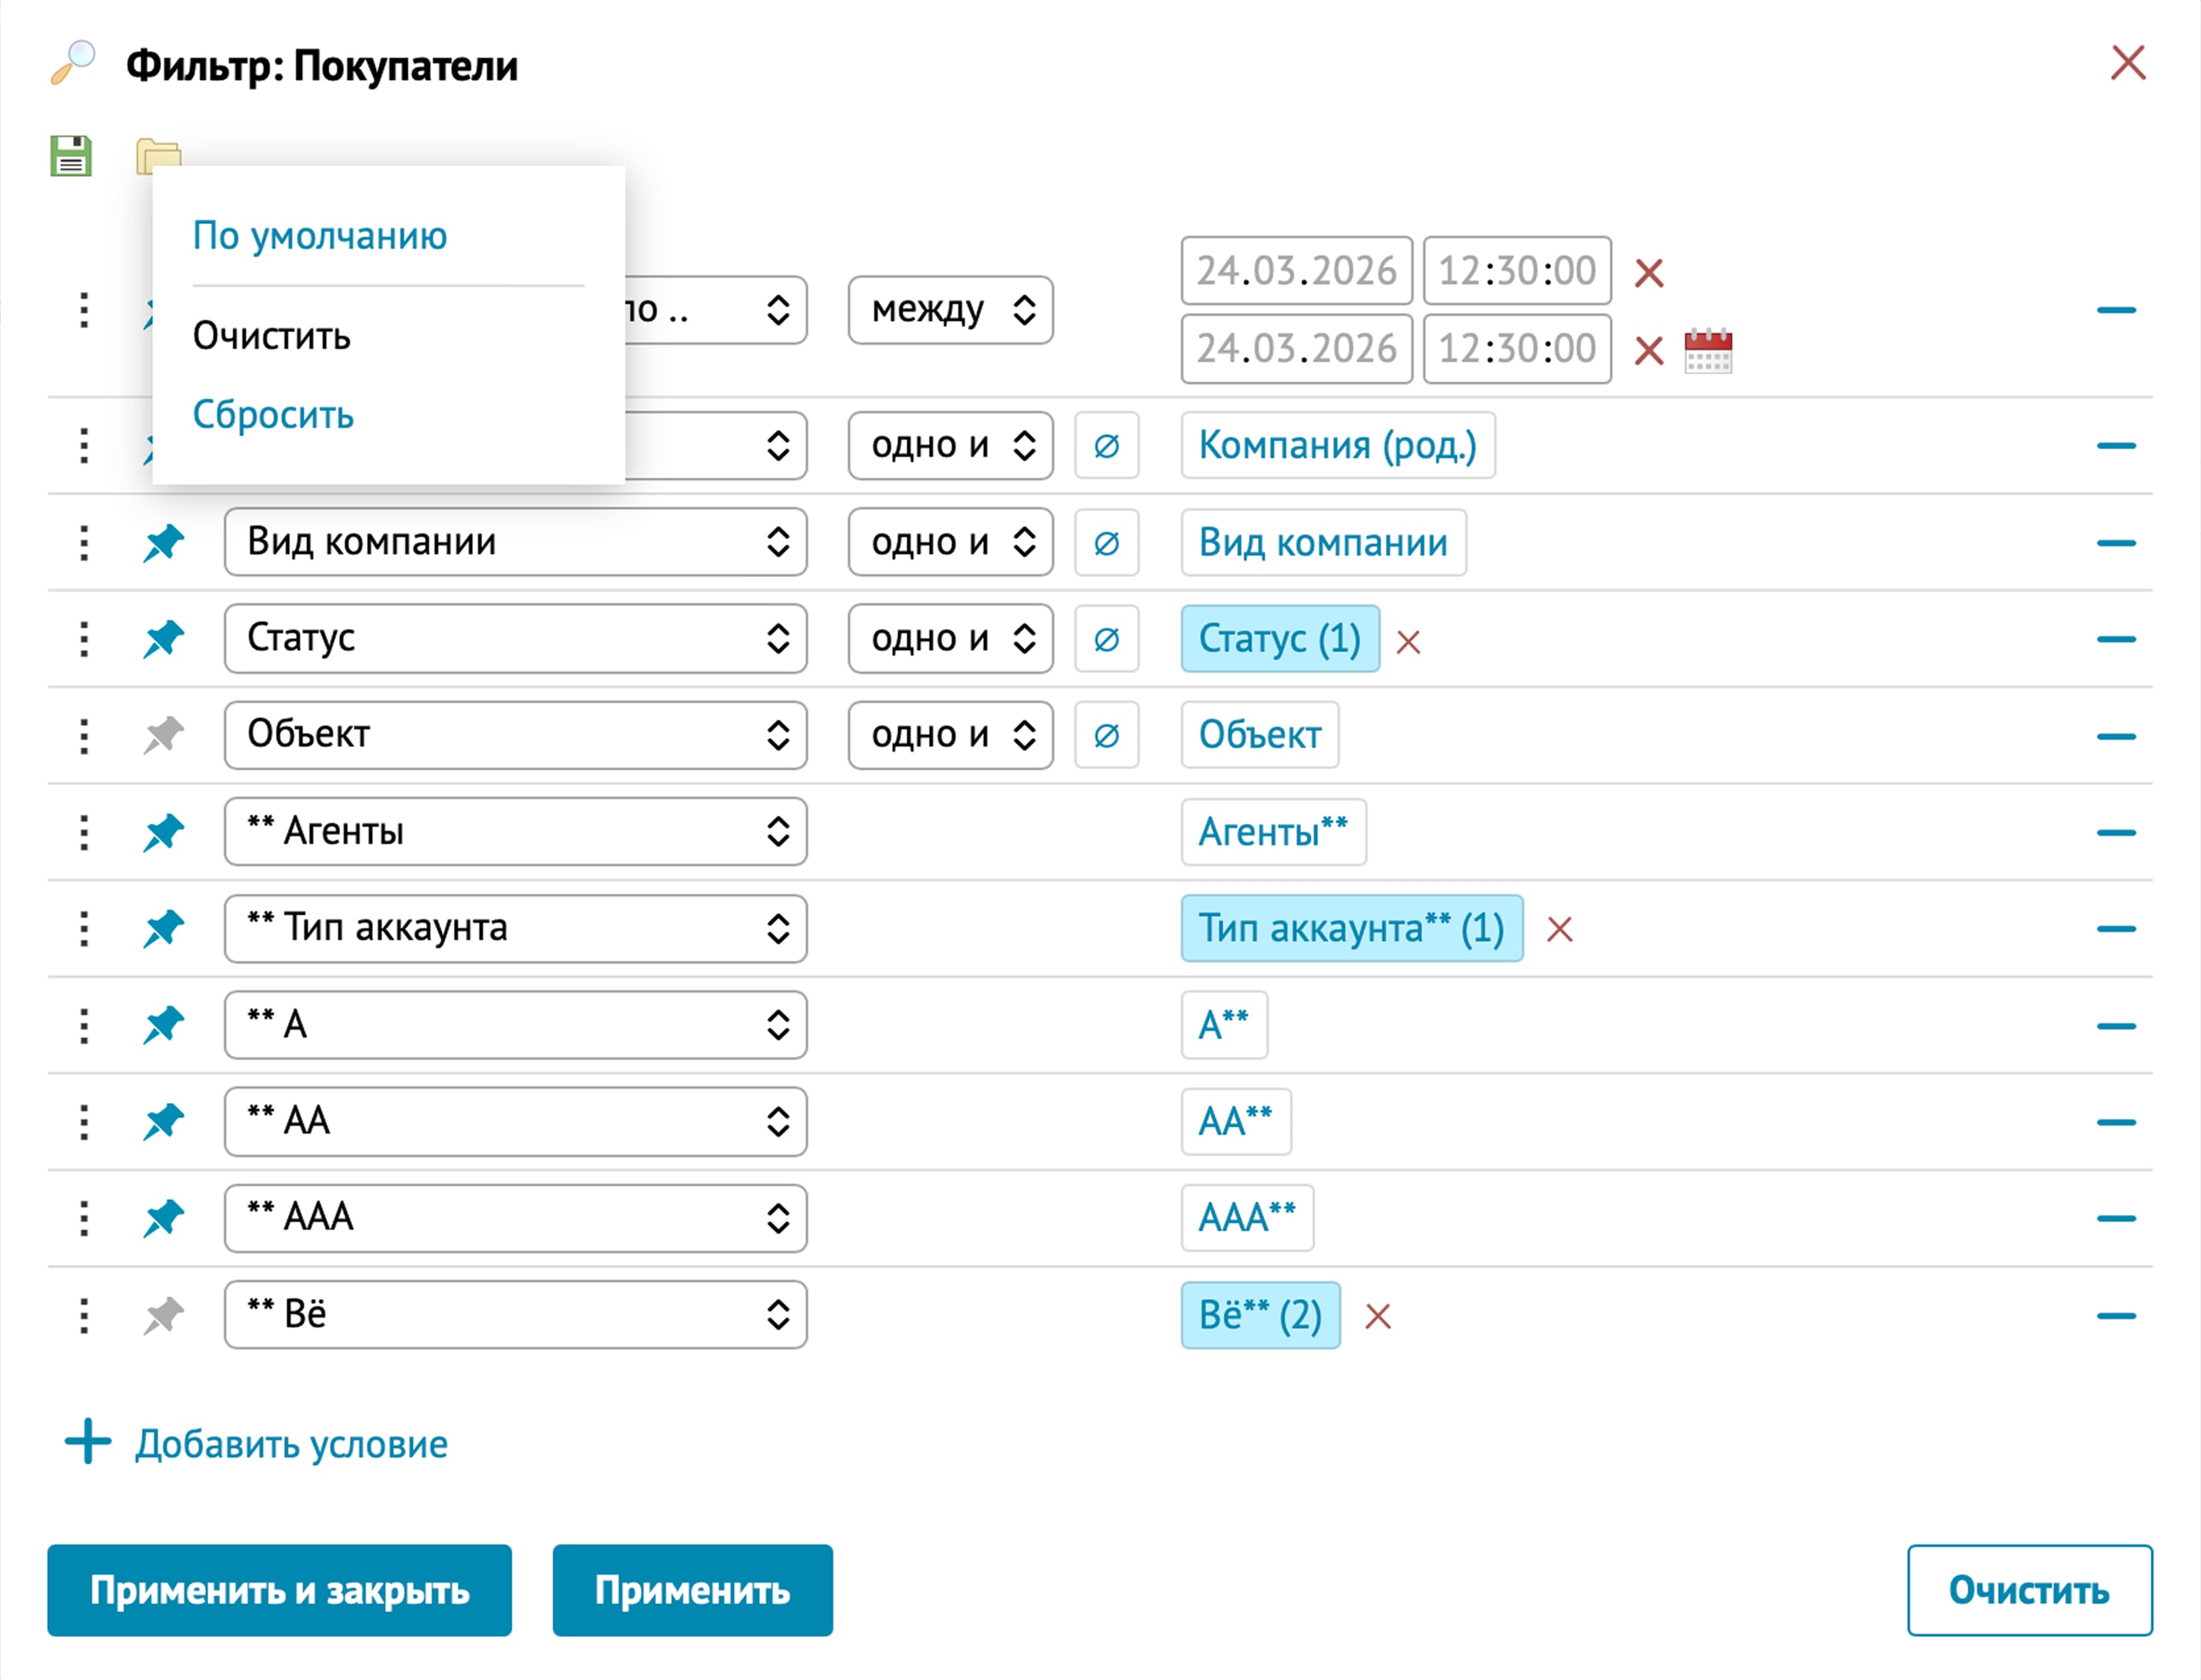The image size is (2201, 1680).
Task: Pin the Объект filter condition
Action: tap(164, 736)
